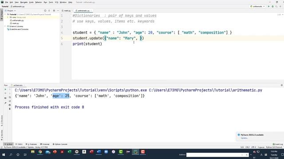Image resolution: width=284 pixels, height=159 pixels.
Task: Click the UTF-8 encoding in status bar
Action: [253, 147]
